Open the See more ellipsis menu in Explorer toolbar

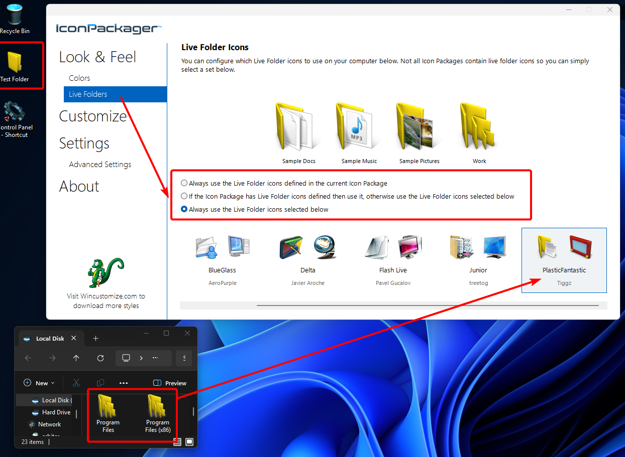pos(124,383)
